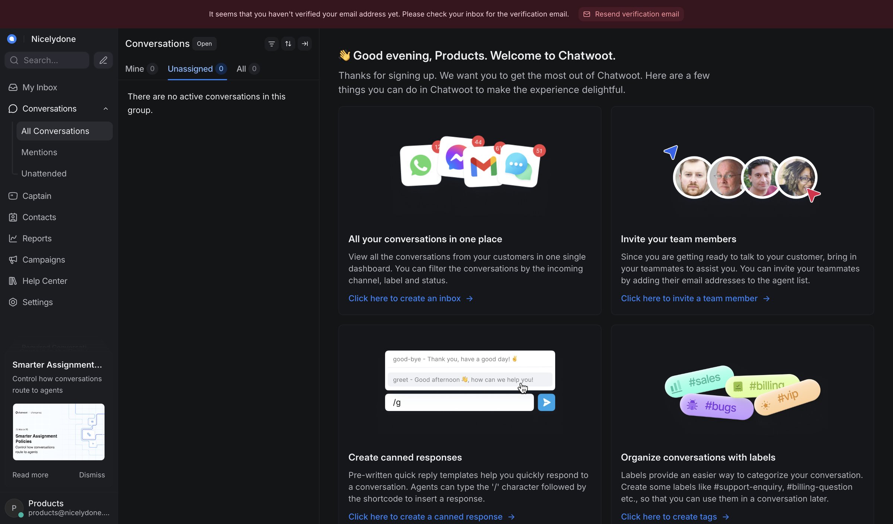
Task: Click the Settings gear icon
Action: click(x=13, y=302)
